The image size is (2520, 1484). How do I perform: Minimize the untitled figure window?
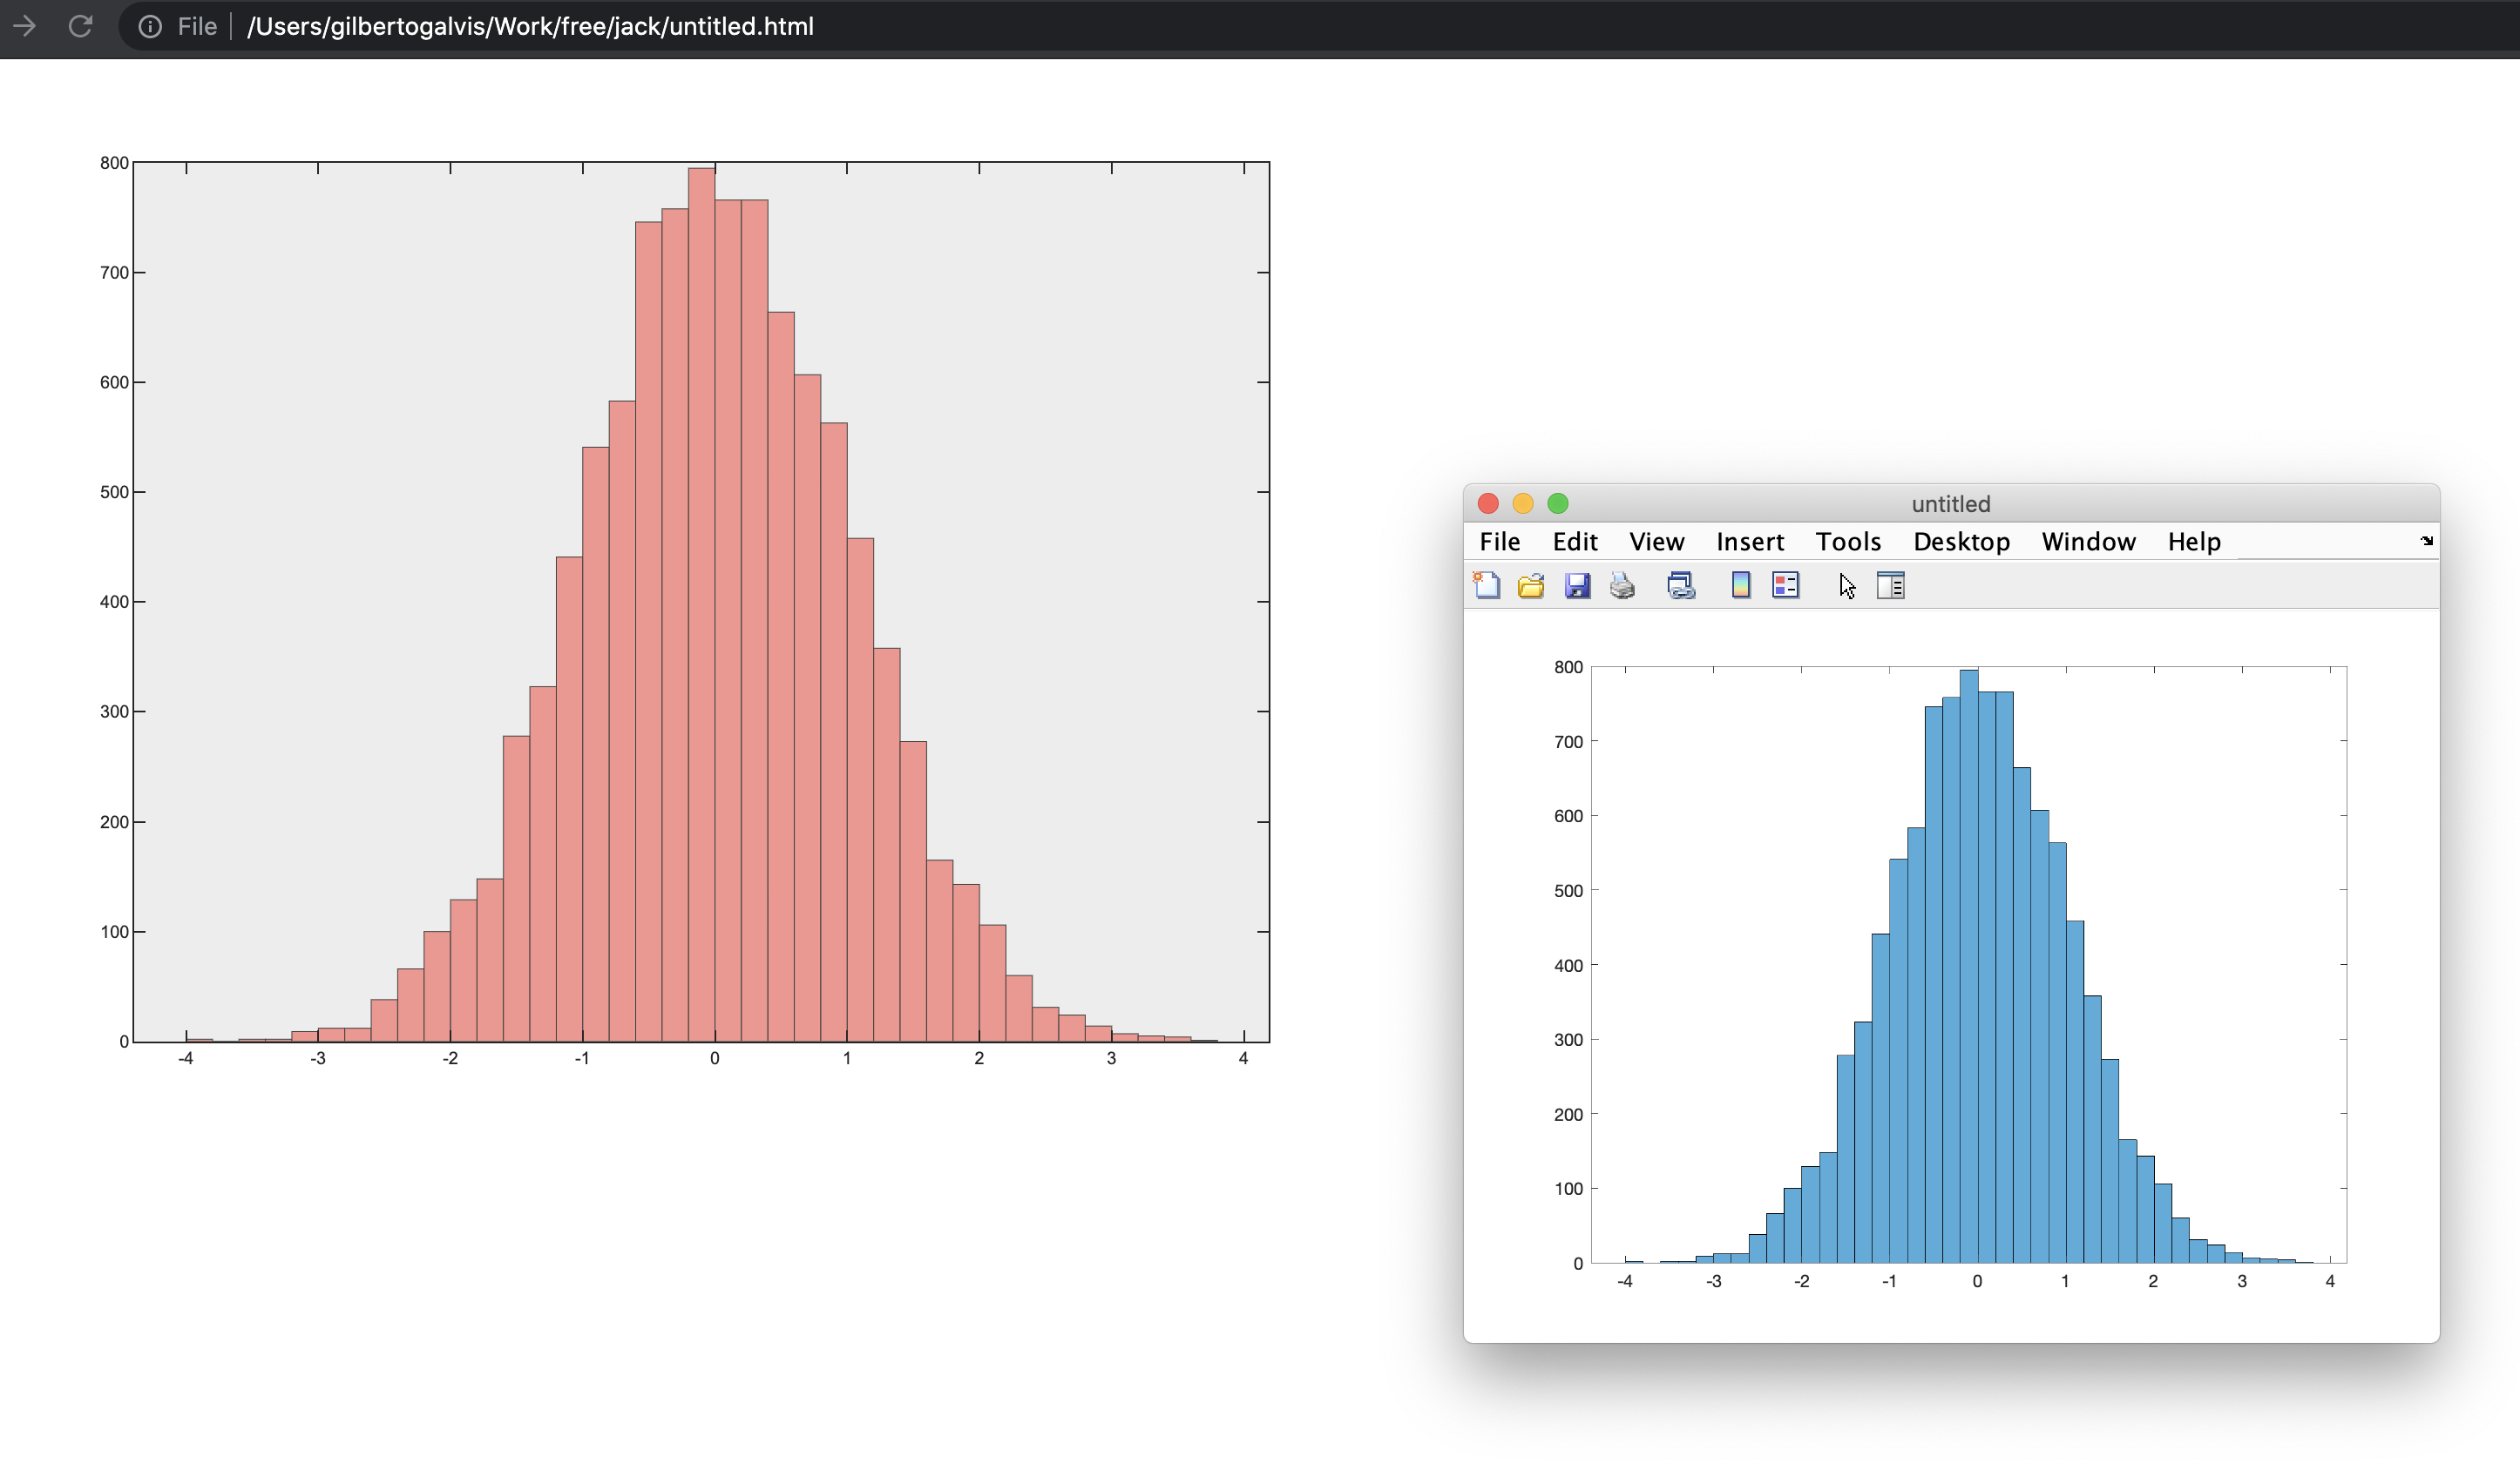click(1522, 503)
